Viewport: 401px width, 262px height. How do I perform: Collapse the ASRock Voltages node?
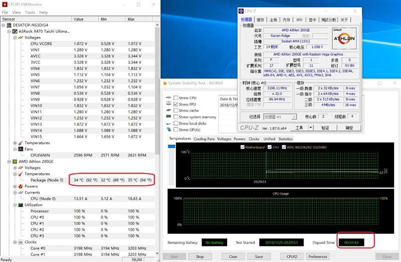(x=15, y=38)
